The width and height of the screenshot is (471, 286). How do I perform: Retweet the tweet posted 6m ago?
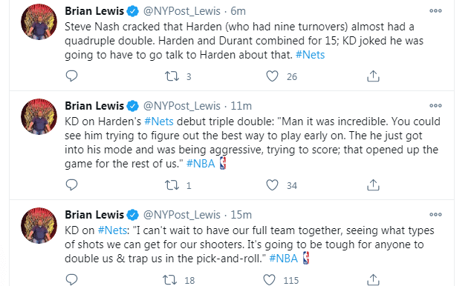pos(172,76)
